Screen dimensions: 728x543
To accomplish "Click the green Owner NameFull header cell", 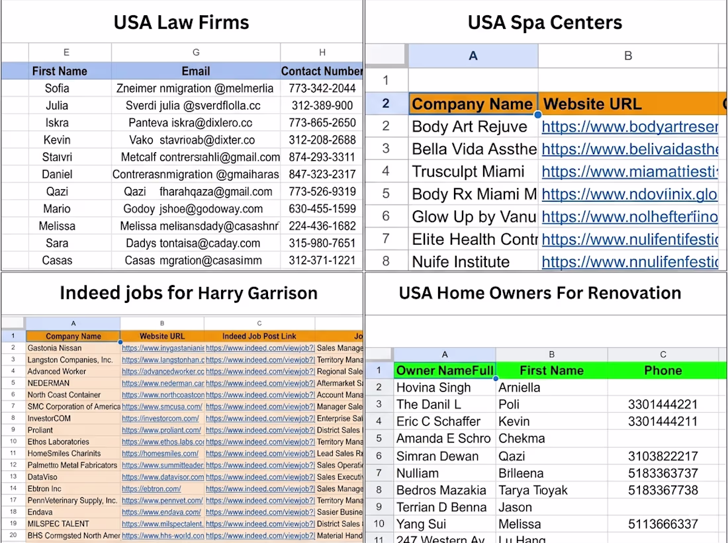I will (x=445, y=370).
